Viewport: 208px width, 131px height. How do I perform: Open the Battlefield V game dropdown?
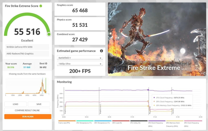(x=80, y=58)
